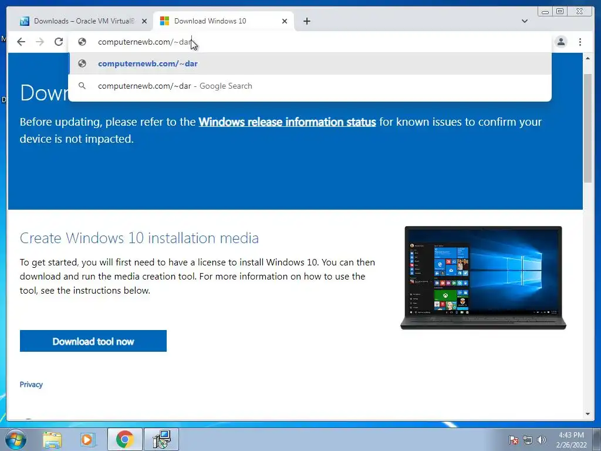Open Windows release information status link
The image size is (601, 451).
[287, 122]
